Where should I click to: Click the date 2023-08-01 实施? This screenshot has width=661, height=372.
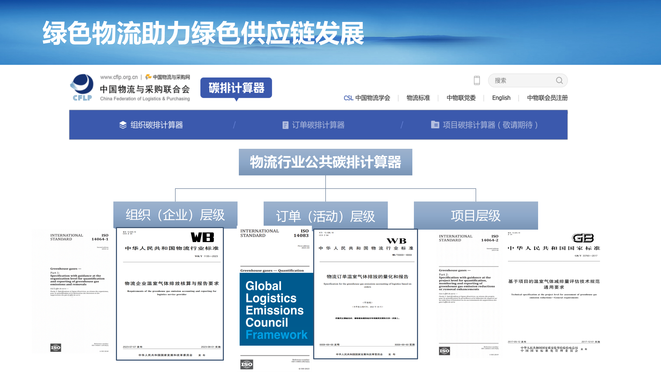[x=211, y=347]
